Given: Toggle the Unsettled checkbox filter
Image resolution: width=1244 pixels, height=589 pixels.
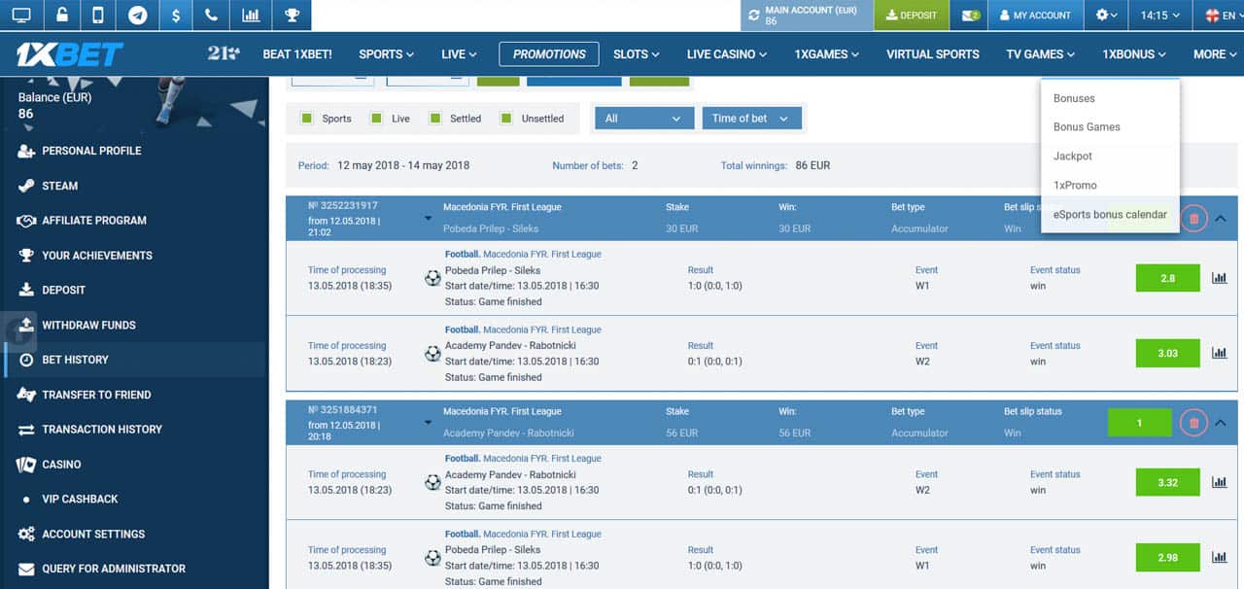Looking at the screenshot, I should 505,119.
